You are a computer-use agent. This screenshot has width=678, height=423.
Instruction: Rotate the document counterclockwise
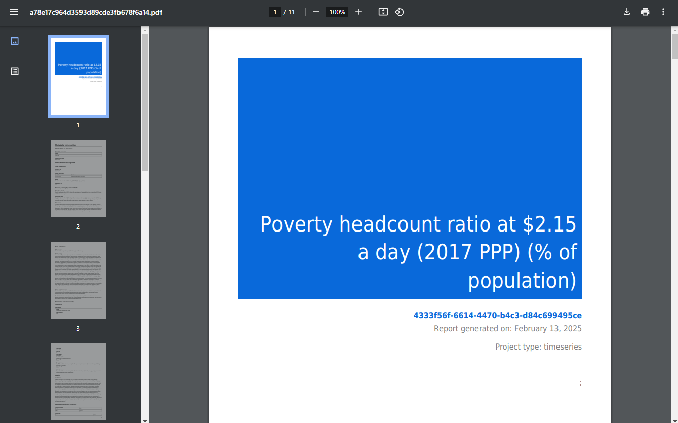pos(400,12)
